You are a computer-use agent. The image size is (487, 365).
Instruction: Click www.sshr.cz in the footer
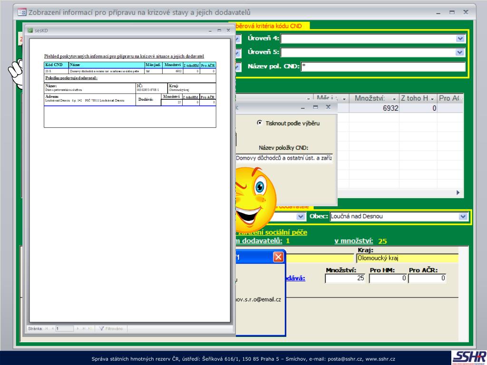click(x=380, y=359)
